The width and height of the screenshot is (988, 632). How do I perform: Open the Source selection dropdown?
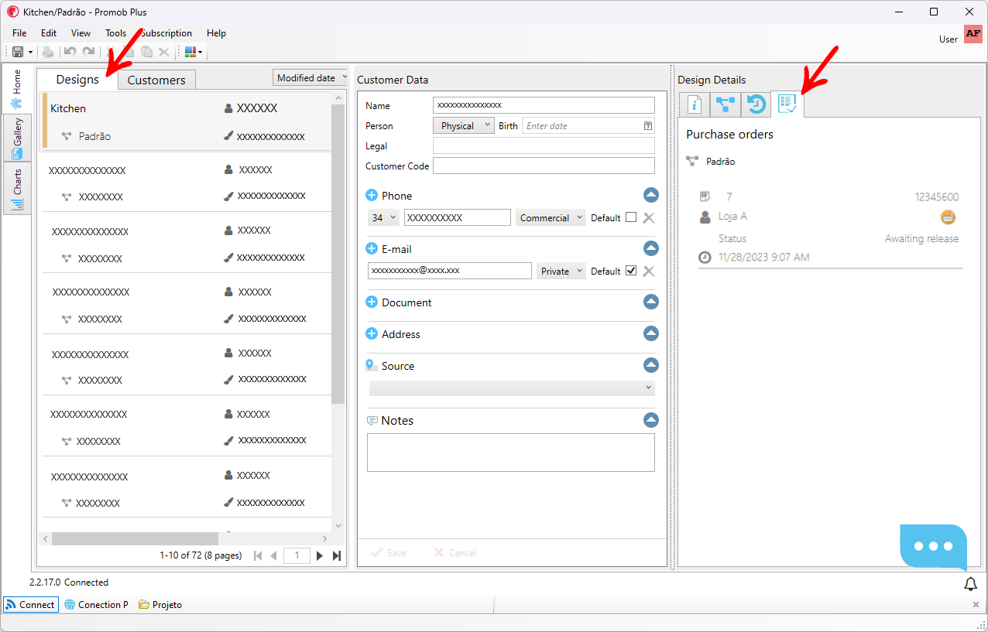coord(512,388)
